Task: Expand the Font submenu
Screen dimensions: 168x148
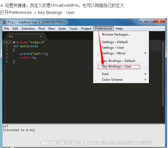Action: point(121,74)
